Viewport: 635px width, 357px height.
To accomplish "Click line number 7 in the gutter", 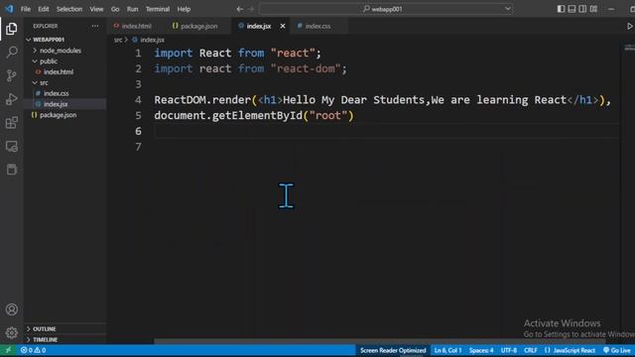I will [x=138, y=147].
